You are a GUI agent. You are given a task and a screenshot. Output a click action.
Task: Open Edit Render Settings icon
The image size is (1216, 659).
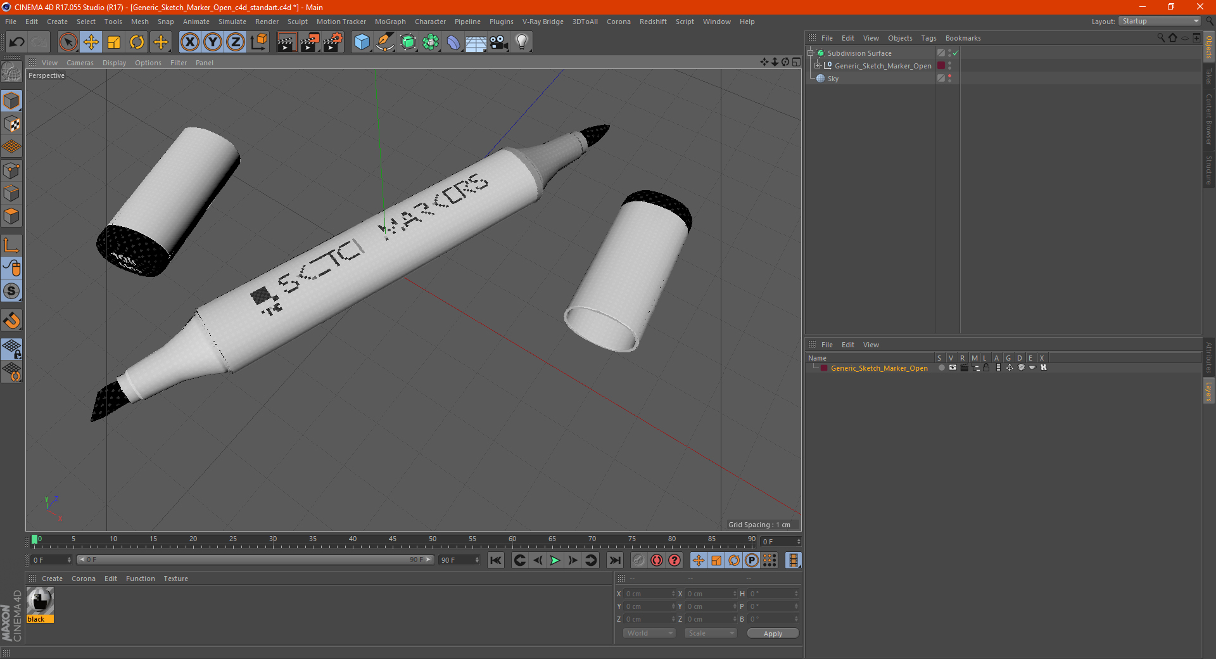point(333,42)
